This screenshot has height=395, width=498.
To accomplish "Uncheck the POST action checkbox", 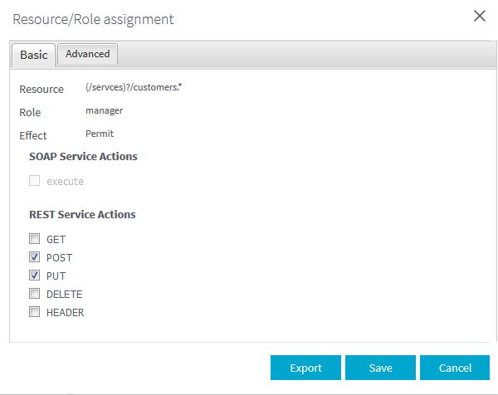I will 35,257.
